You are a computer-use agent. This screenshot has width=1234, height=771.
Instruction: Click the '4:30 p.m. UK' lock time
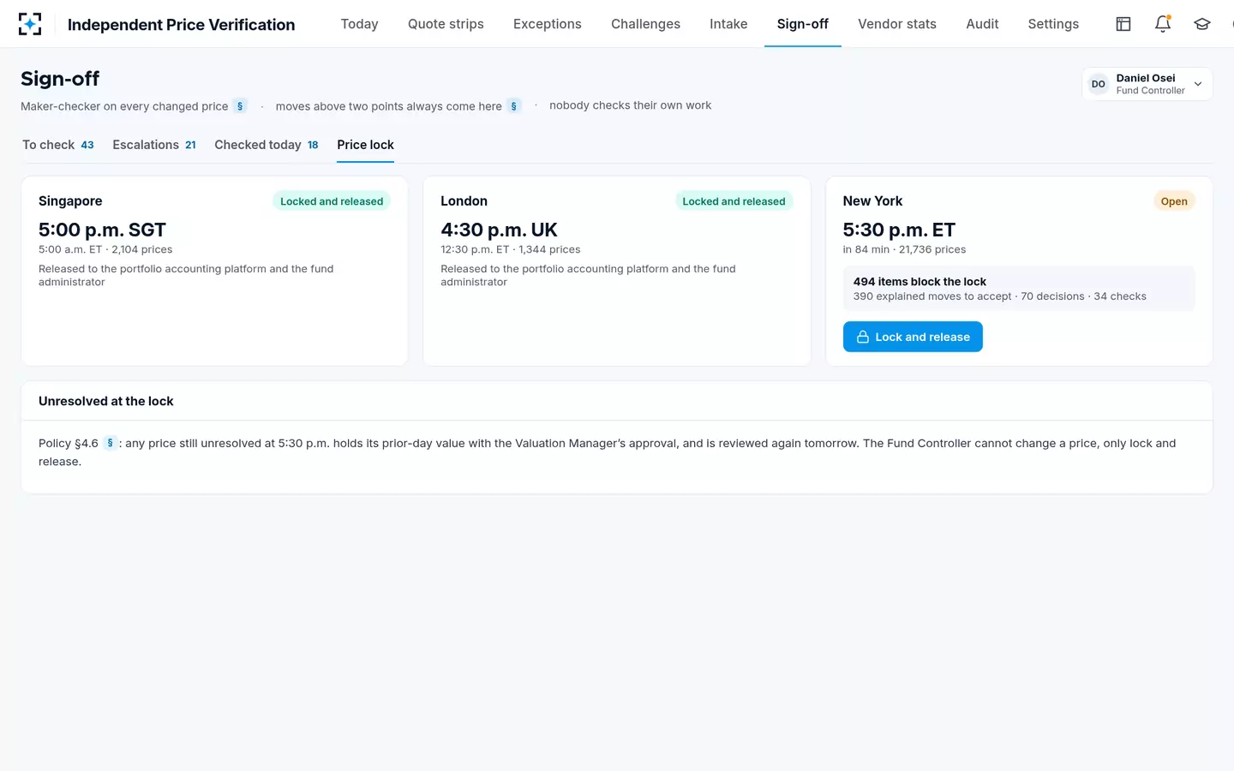499,230
